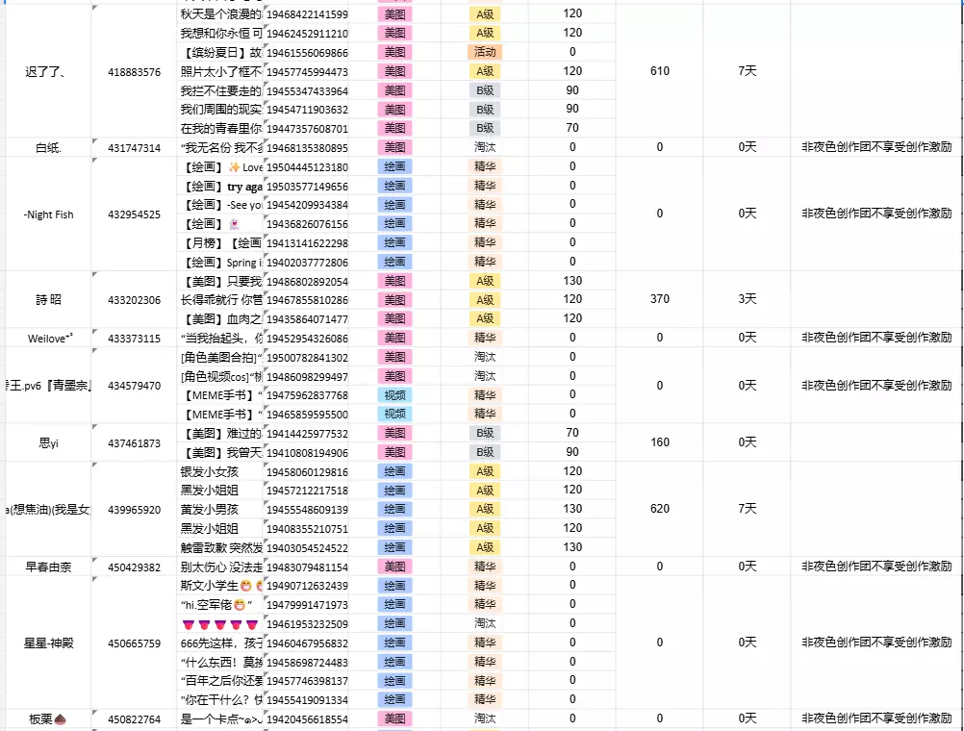
Task: Select ID cell 433373115
Action: pos(134,339)
